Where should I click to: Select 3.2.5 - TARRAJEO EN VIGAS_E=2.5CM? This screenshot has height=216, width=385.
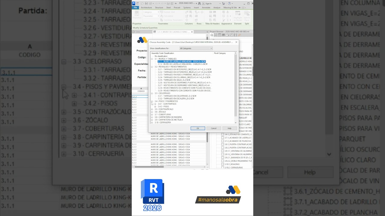[x=174, y=80]
